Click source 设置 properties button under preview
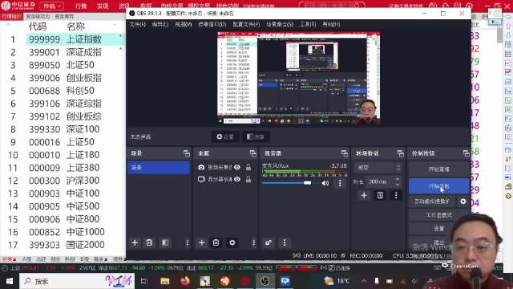 pyautogui.click(x=225, y=136)
